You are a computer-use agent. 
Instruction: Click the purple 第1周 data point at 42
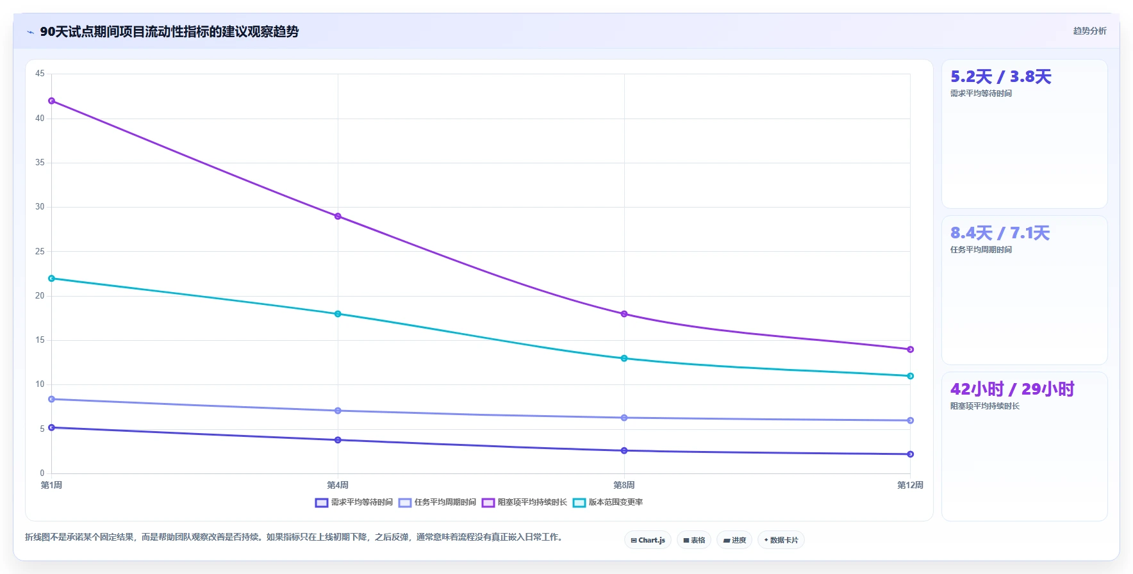[52, 101]
